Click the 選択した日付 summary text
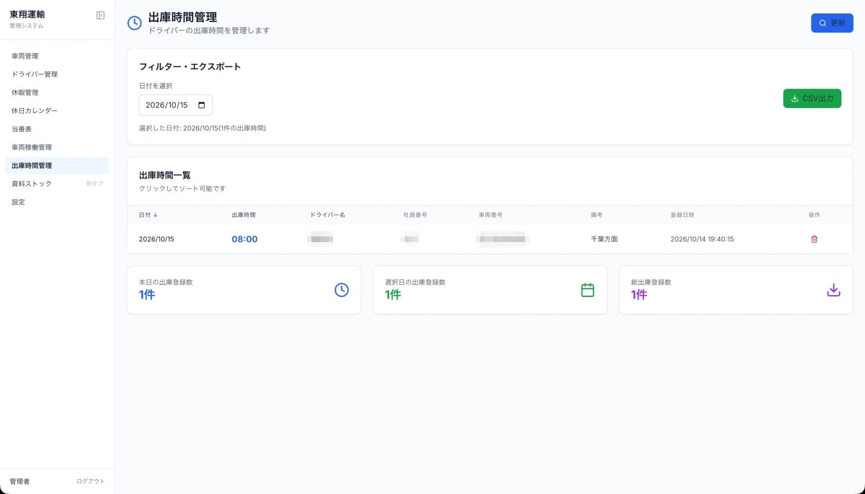Screen dimensions: 865x494 pos(202,128)
